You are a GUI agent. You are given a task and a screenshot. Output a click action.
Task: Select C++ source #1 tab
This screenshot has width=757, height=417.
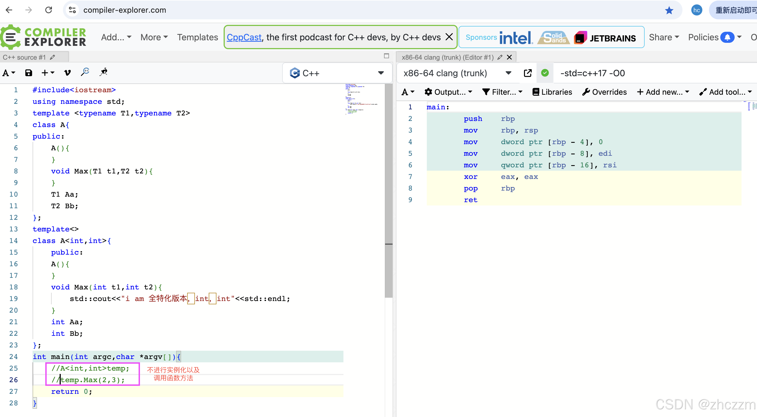(x=24, y=57)
